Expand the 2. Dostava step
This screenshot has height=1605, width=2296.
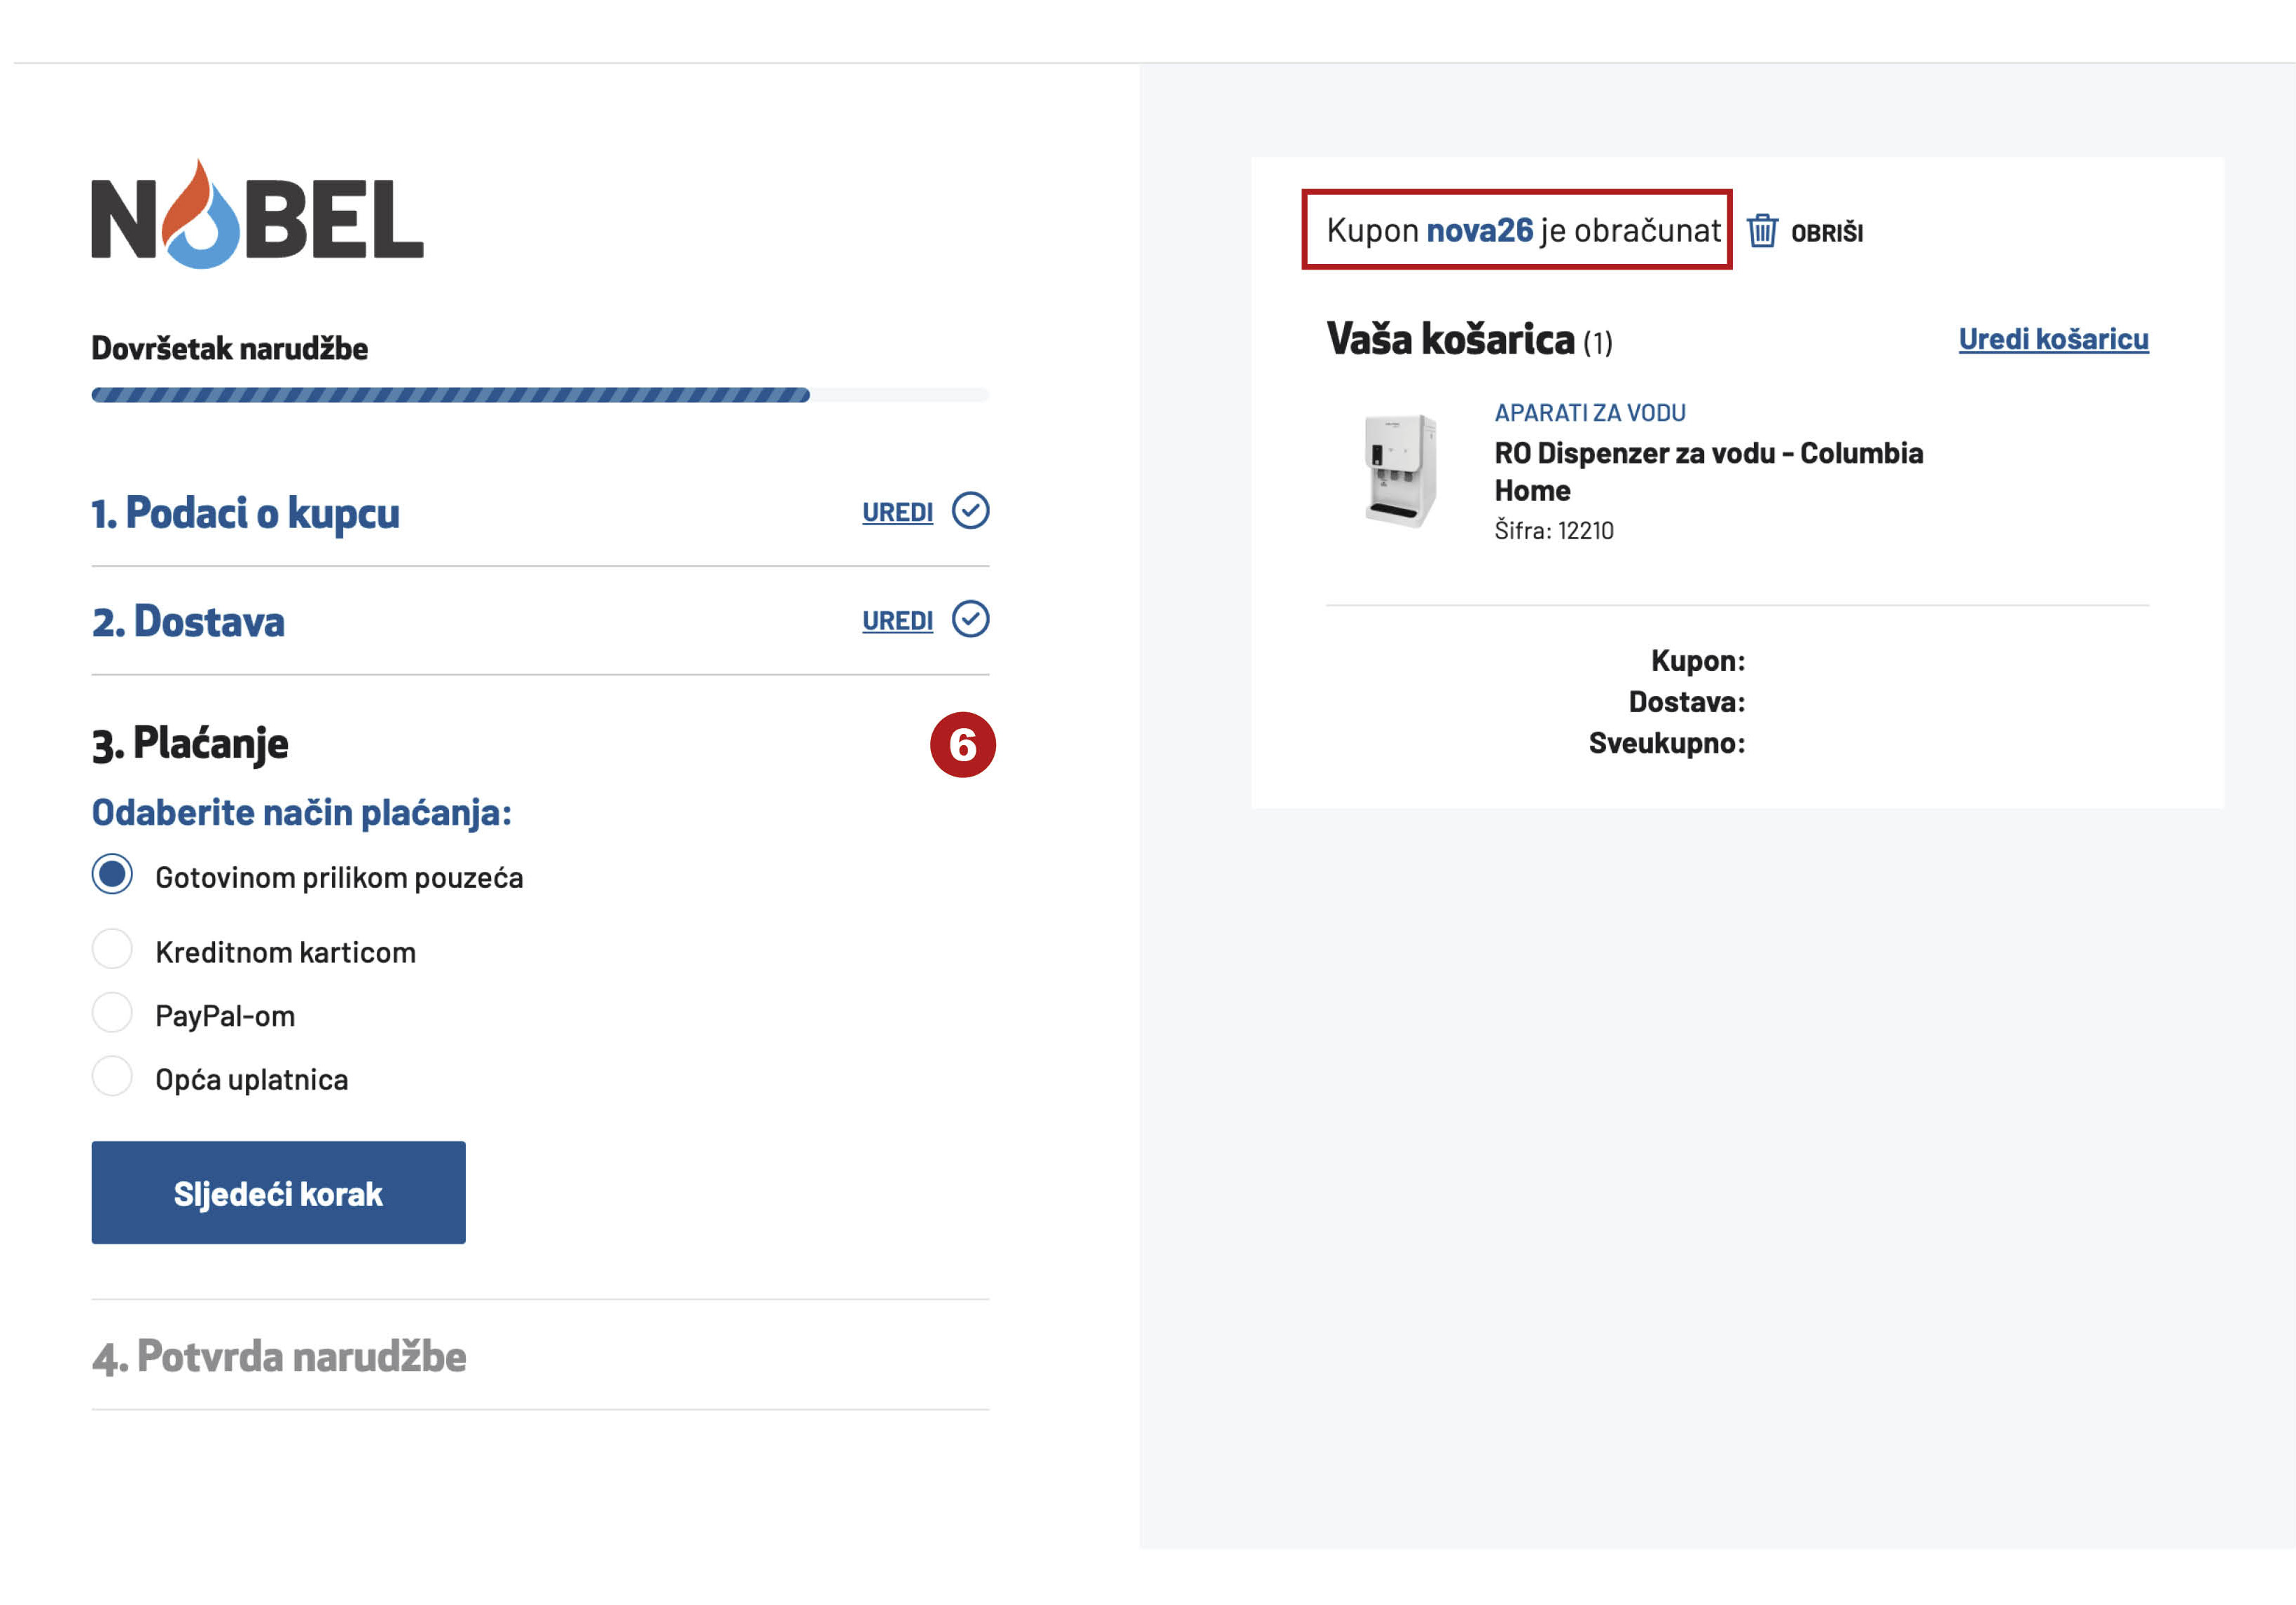(188, 622)
